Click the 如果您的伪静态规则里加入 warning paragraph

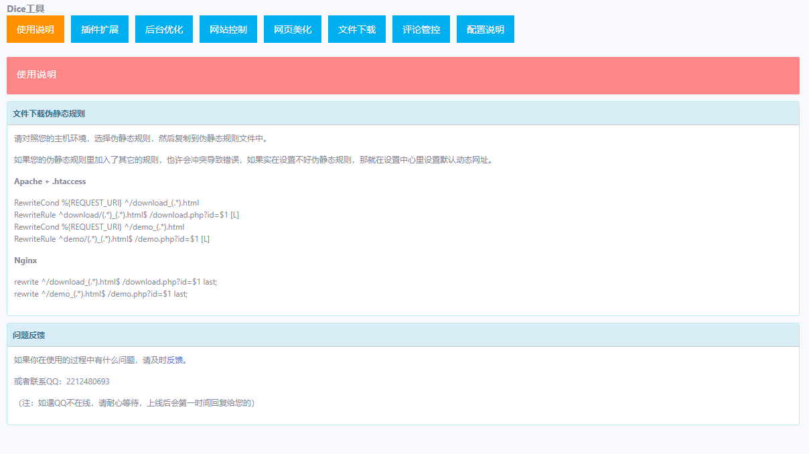pyautogui.click(x=255, y=160)
